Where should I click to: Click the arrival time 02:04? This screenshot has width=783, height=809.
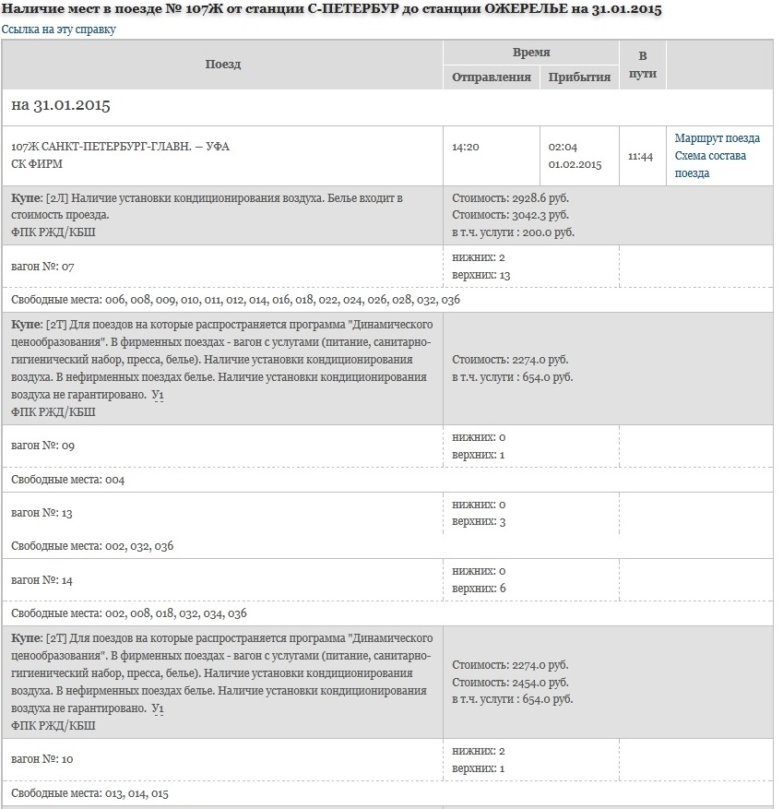click(x=562, y=147)
